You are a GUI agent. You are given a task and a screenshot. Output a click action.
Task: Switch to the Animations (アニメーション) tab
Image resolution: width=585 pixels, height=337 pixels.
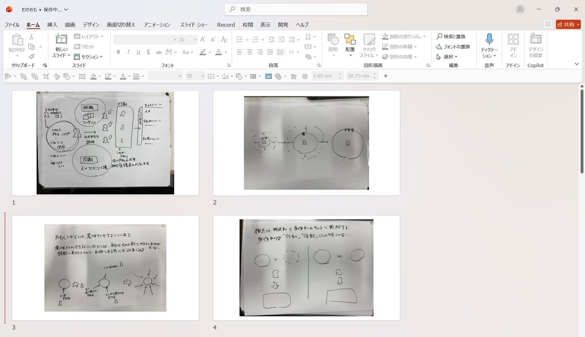pos(157,25)
